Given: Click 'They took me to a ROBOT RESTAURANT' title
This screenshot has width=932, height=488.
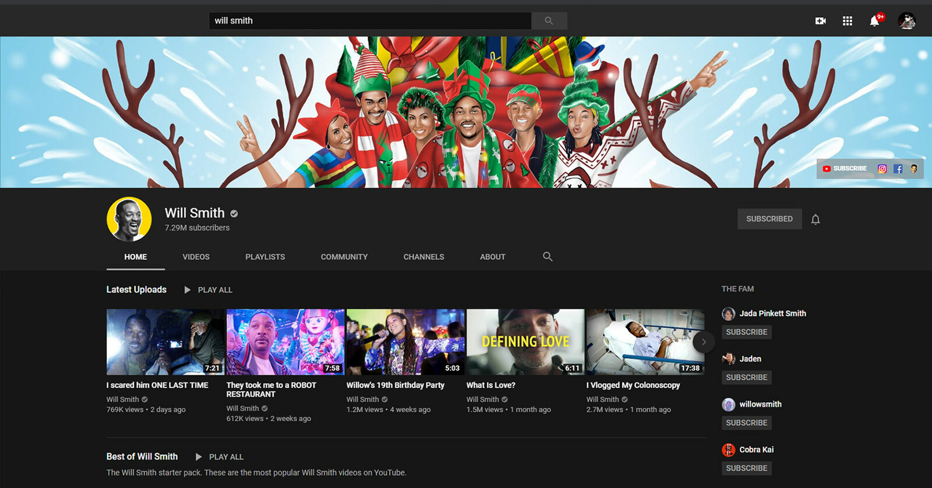Looking at the screenshot, I should pos(271,390).
